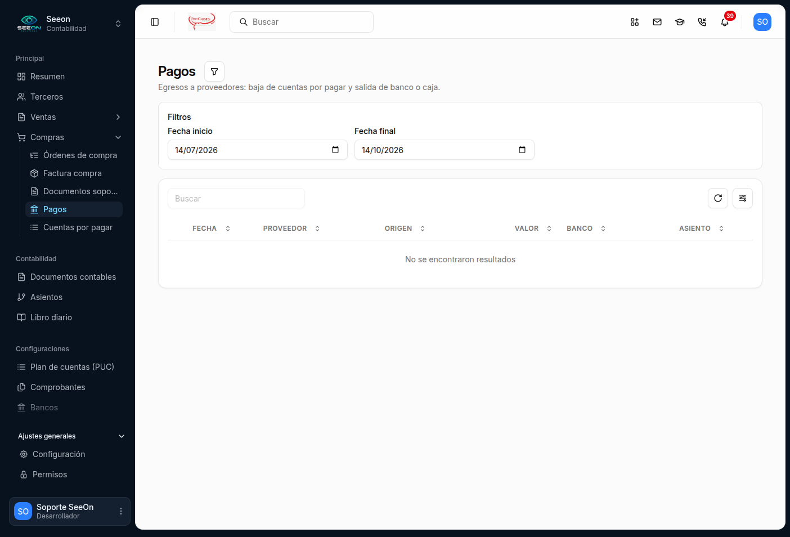Open Órdenes de compra
Image resolution: width=790 pixels, height=537 pixels.
pos(74,155)
